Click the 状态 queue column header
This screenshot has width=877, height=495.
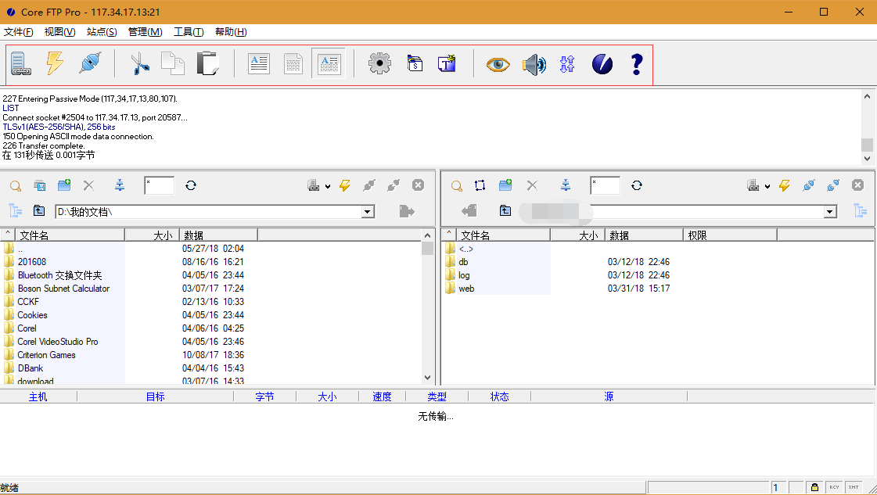(x=499, y=396)
